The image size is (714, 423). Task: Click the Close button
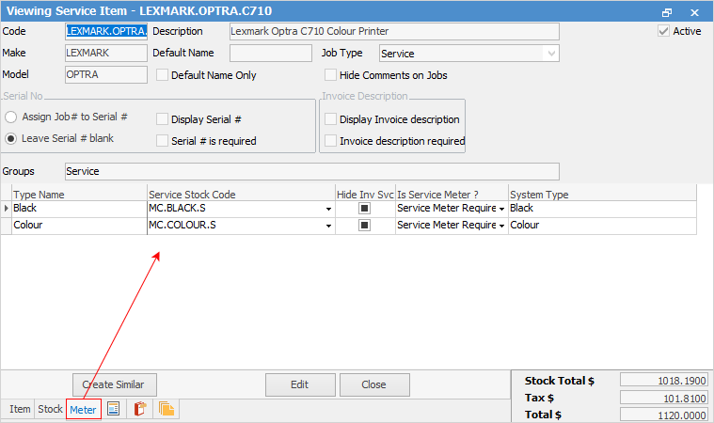point(374,384)
